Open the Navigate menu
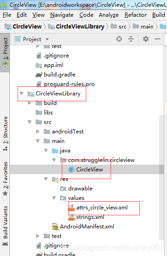Screen dimensions: 167x256 pos(62,15)
